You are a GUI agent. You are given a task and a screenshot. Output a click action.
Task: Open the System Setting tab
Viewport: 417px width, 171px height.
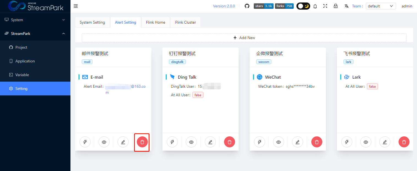click(x=92, y=22)
